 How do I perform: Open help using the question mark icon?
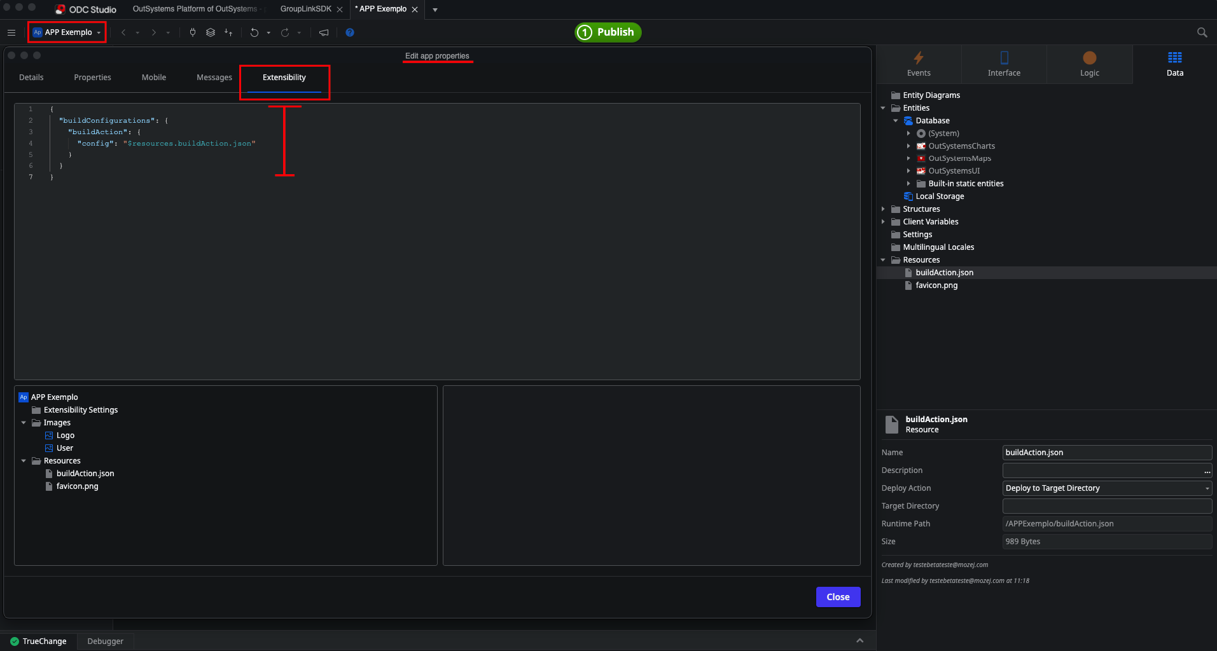(349, 32)
